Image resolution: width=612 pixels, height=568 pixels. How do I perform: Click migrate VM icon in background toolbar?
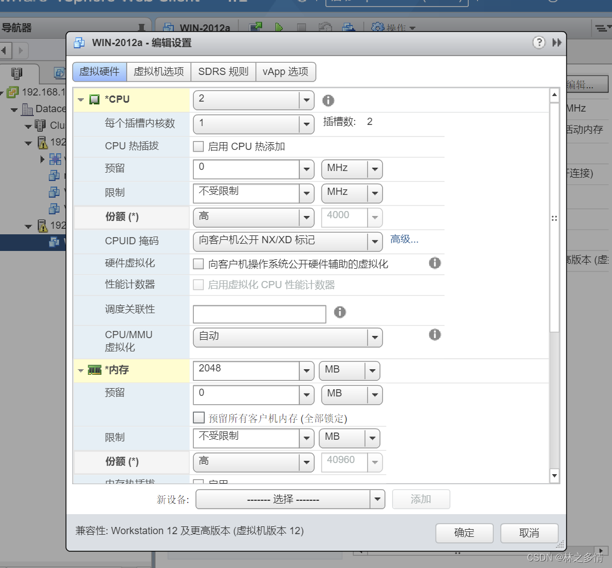348,27
